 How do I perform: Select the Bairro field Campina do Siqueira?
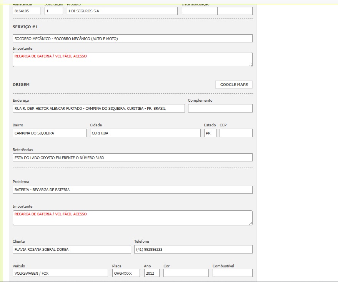(49, 133)
